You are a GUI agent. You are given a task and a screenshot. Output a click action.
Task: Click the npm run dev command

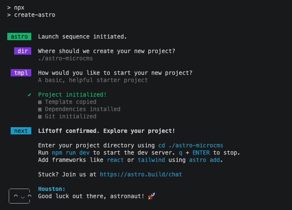pyautogui.click(x=71, y=153)
